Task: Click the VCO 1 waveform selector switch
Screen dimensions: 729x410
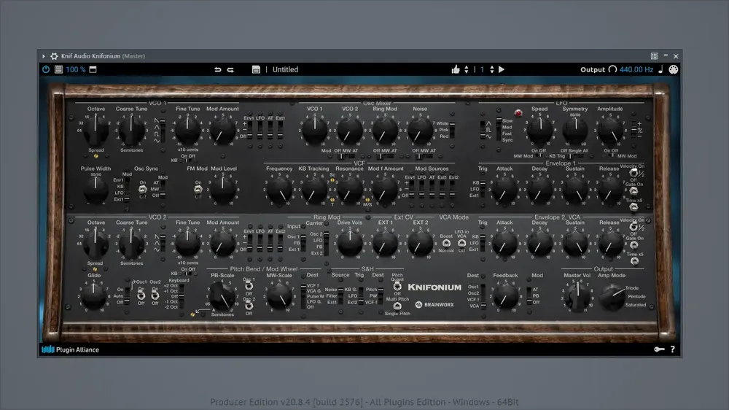Action: pyautogui.click(x=163, y=131)
